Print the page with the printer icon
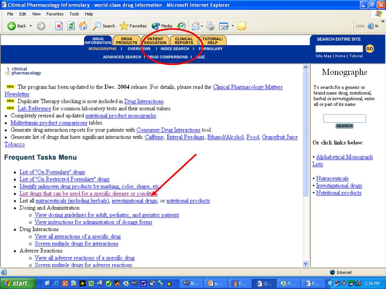This screenshot has width=386, height=289. pos(210,26)
